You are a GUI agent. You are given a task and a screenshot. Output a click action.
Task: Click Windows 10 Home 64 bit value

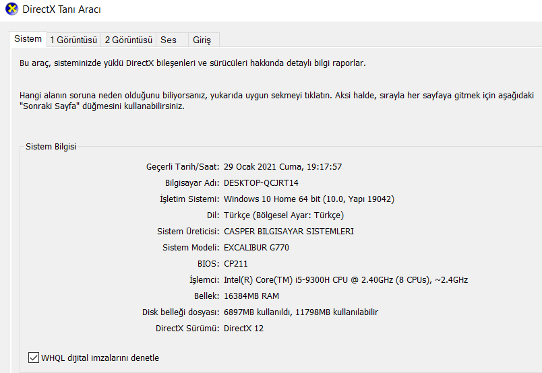pyautogui.click(x=309, y=199)
